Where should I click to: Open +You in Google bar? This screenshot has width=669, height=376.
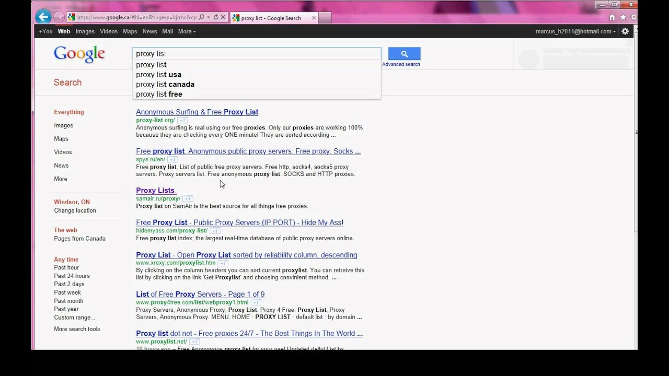pyautogui.click(x=45, y=31)
